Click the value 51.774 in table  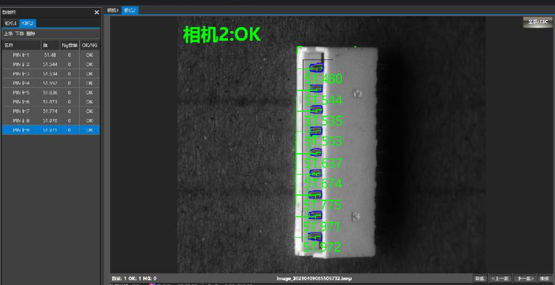[51, 111]
